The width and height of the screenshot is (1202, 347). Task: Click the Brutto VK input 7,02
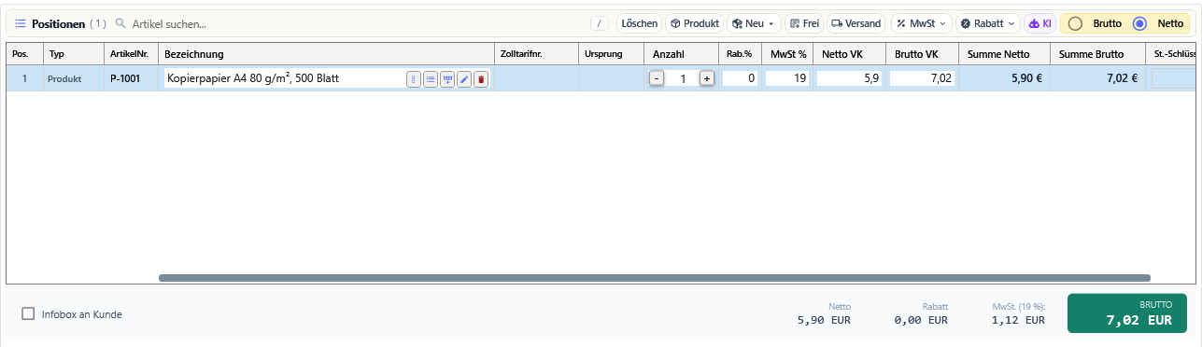[x=922, y=78]
